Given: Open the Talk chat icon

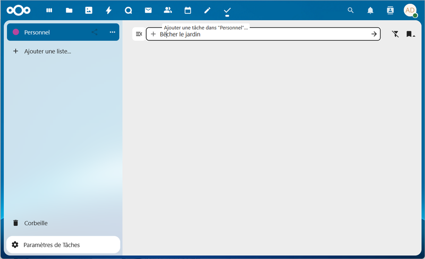Looking at the screenshot, I should tap(128, 10).
